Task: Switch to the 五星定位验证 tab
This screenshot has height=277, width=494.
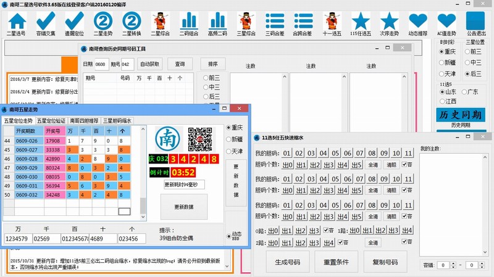Action: [51, 120]
